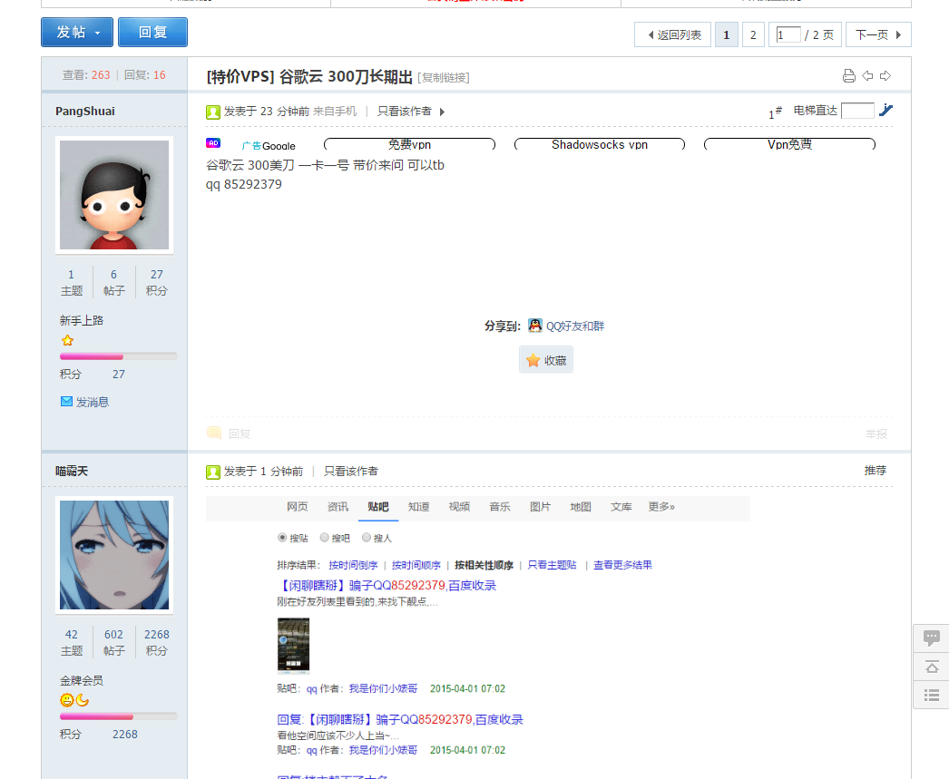Screen dimensions: 949x779
Task: Click 查看更多结果 link
Action: click(x=622, y=565)
